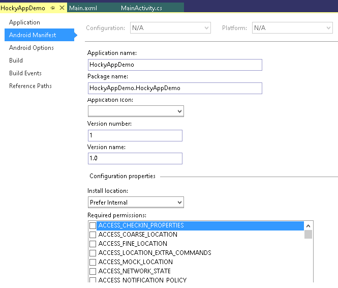Open the Install location dropdown
The height and width of the screenshot is (288, 338).
point(136,203)
